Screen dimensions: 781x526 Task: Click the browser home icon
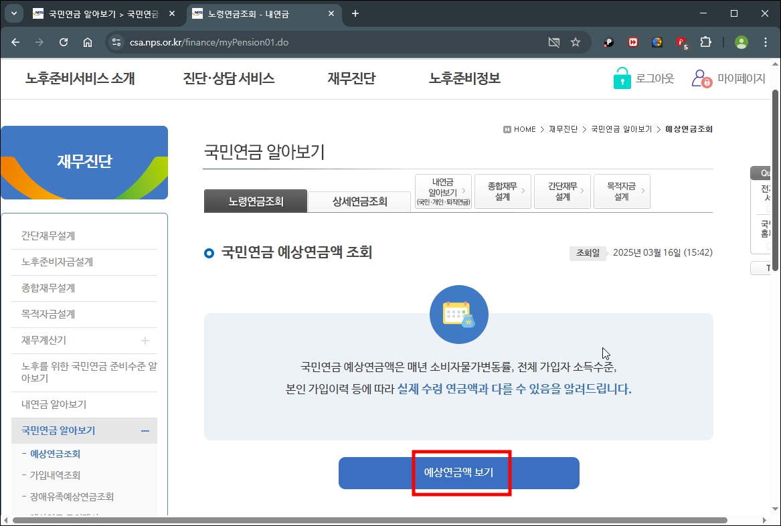(x=88, y=41)
